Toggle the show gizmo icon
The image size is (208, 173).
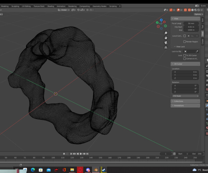(171, 10)
